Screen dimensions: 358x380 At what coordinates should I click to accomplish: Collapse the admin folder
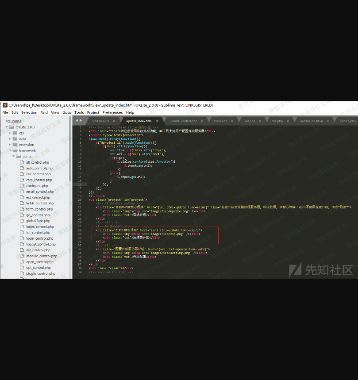pyautogui.click(x=14, y=156)
